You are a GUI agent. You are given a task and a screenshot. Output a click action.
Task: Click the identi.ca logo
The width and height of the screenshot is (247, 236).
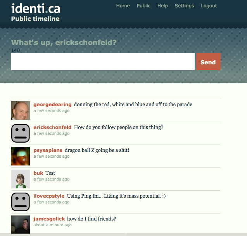click(x=36, y=8)
